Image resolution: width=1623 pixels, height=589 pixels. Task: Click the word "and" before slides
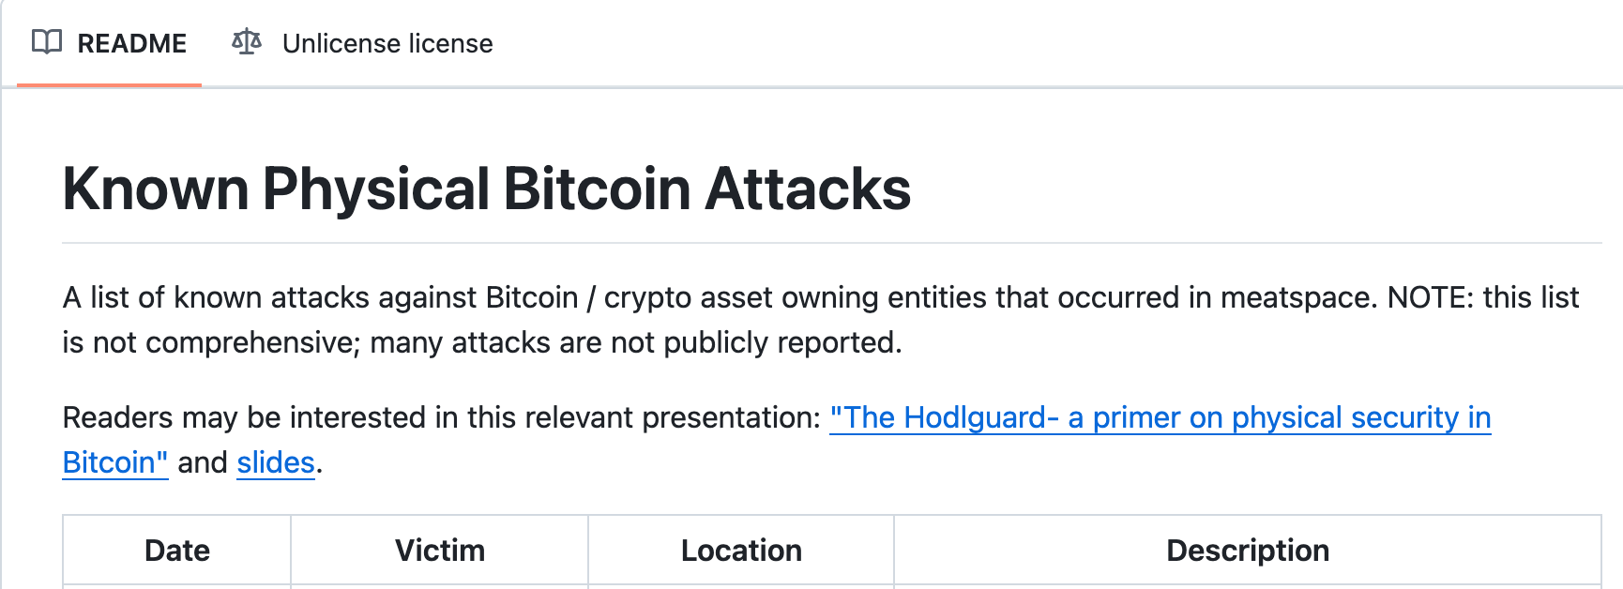pyautogui.click(x=203, y=462)
